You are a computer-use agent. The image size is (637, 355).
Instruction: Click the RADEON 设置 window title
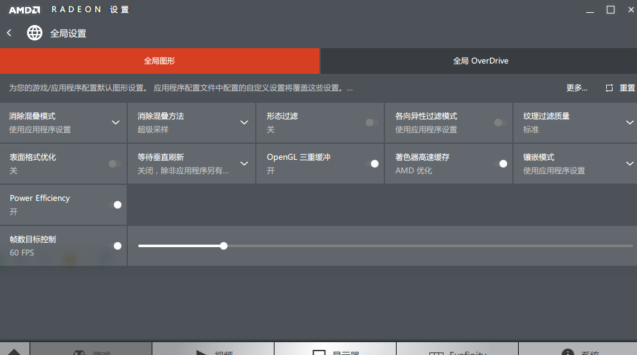click(x=90, y=10)
